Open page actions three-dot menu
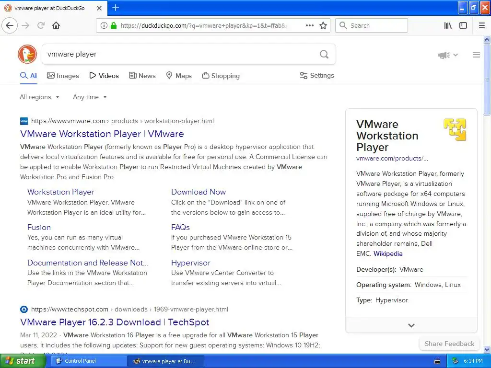Screen dimensions: 491x368 click(309, 25)
